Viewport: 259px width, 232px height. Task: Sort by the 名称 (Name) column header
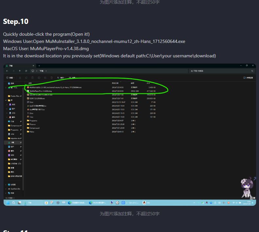[30, 83]
